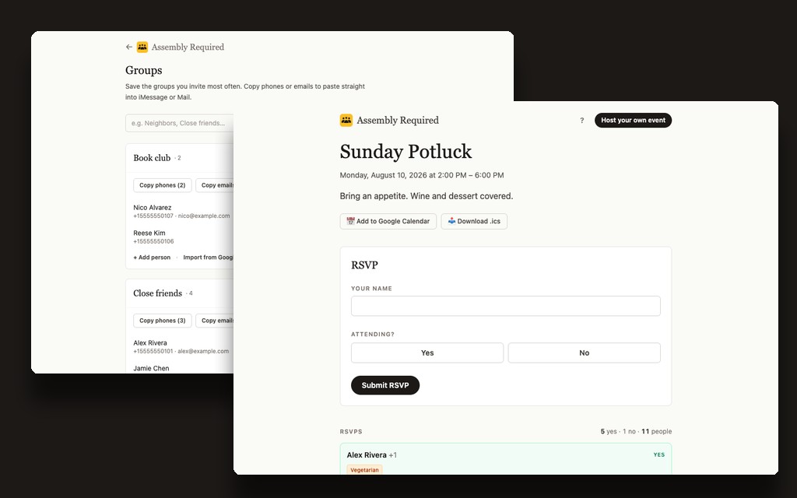Click the Reese Kim contact row
Screen dimensions: 797x498
tap(153, 237)
